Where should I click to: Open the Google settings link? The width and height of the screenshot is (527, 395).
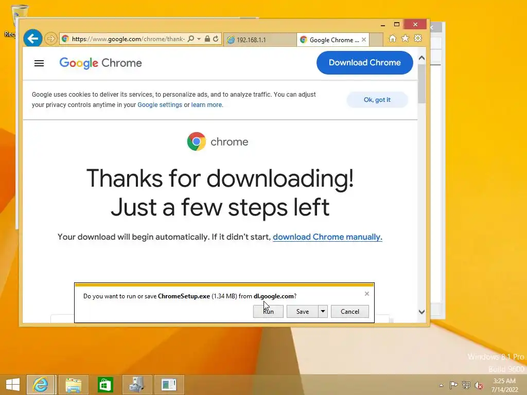point(160,105)
